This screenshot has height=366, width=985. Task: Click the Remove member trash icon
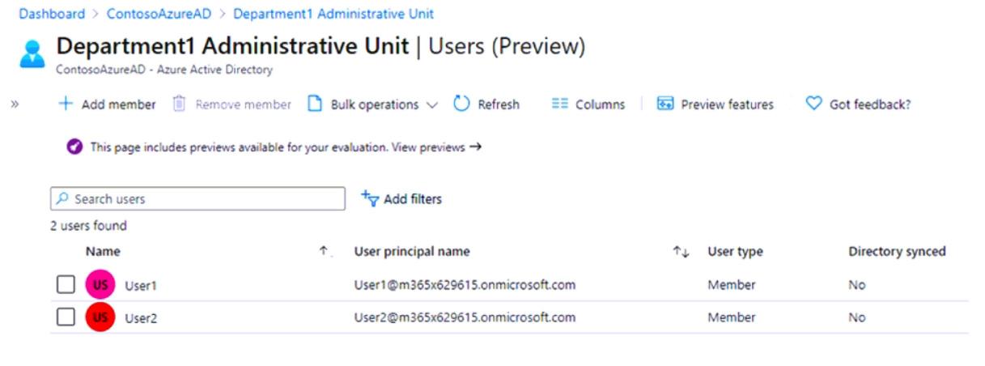click(x=180, y=104)
